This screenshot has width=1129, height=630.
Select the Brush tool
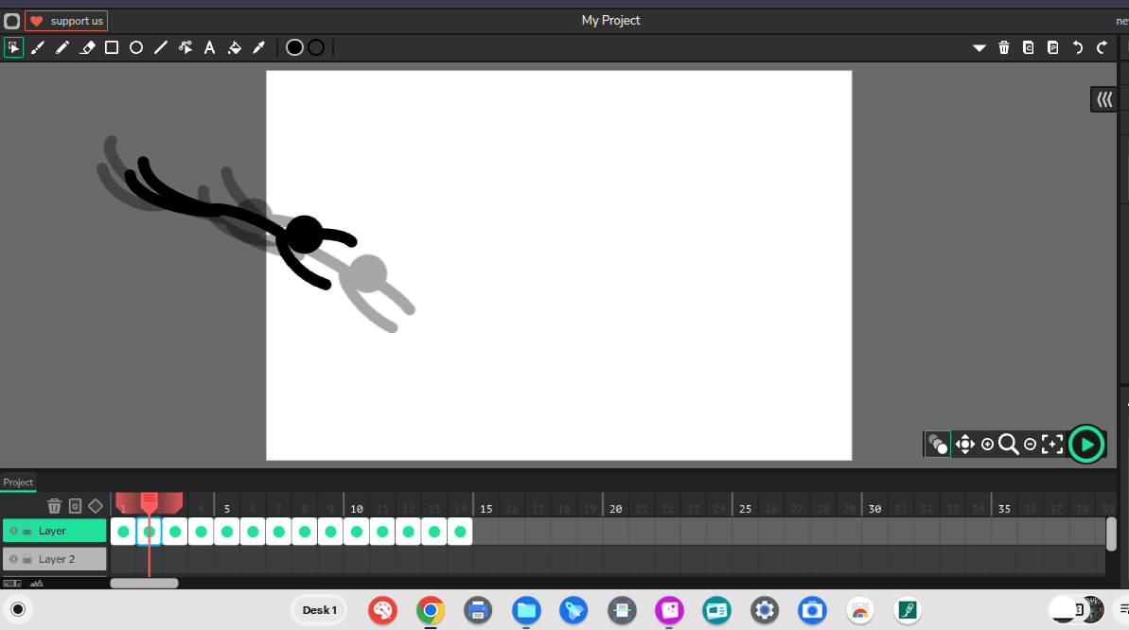coord(38,47)
